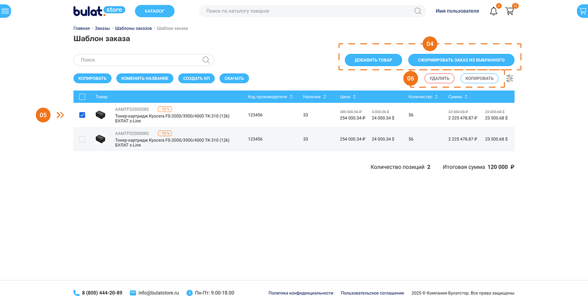Viewport: 588px width, 306px height.
Task: Open the Политика конфиденциальности footer link
Action: tap(301, 293)
